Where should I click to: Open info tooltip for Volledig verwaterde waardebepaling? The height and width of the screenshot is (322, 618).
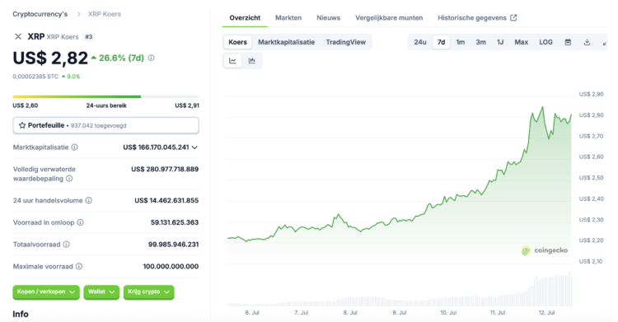point(69,179)
